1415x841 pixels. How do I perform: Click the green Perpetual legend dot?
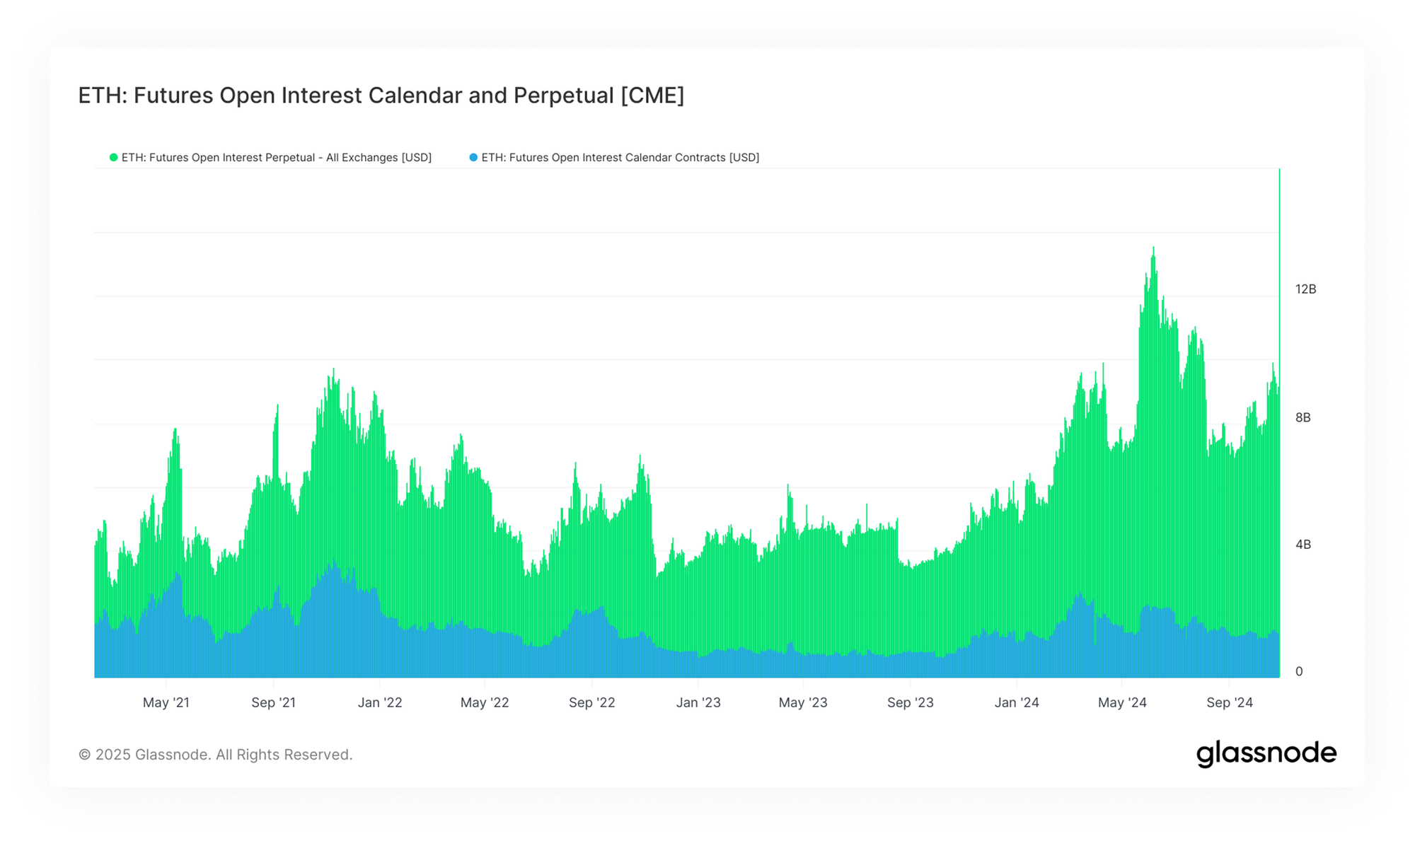(113, 158)
